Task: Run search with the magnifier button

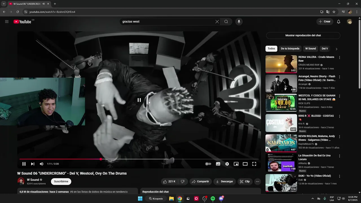Action: [x=226, y=22]
